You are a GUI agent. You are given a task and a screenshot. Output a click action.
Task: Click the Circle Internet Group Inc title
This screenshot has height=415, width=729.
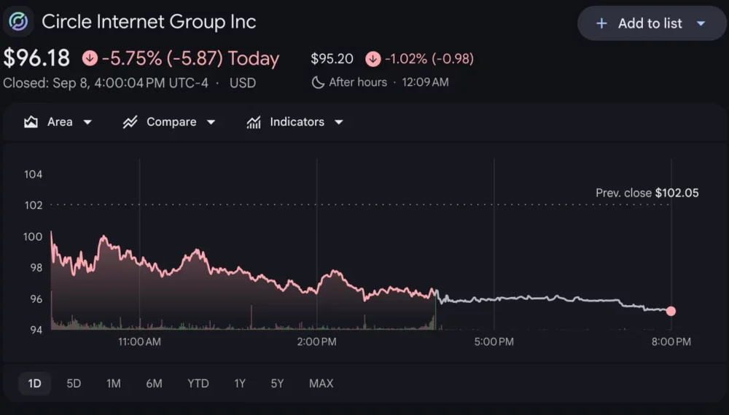(x=149, y=21)
